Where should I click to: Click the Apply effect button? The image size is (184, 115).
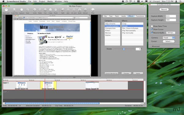[x=138, y=74]
